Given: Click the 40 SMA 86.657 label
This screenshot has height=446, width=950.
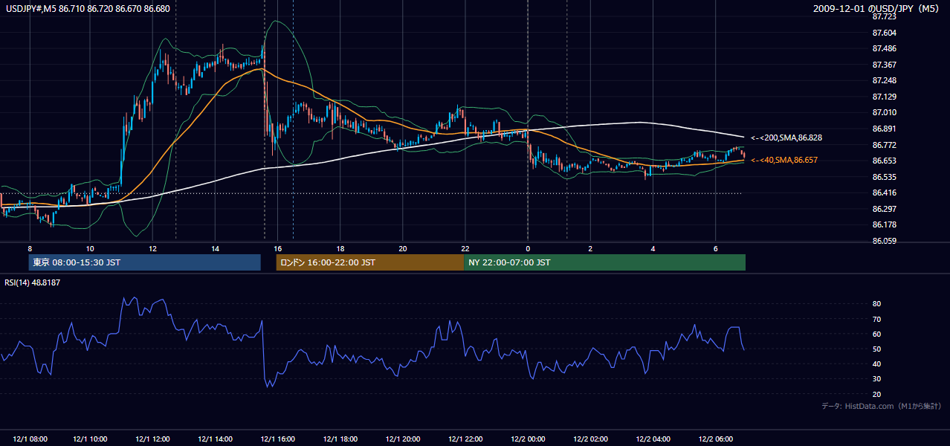Looking at the screenshot, I should [783, 160].
